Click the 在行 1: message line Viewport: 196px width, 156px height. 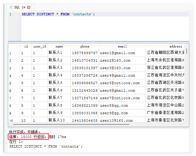tap(16, 142)
